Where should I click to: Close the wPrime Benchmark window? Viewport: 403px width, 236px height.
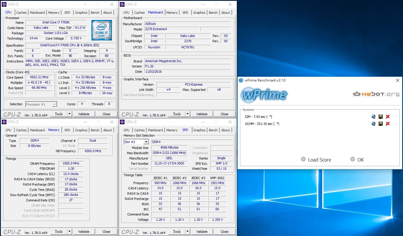pos(398,80)
